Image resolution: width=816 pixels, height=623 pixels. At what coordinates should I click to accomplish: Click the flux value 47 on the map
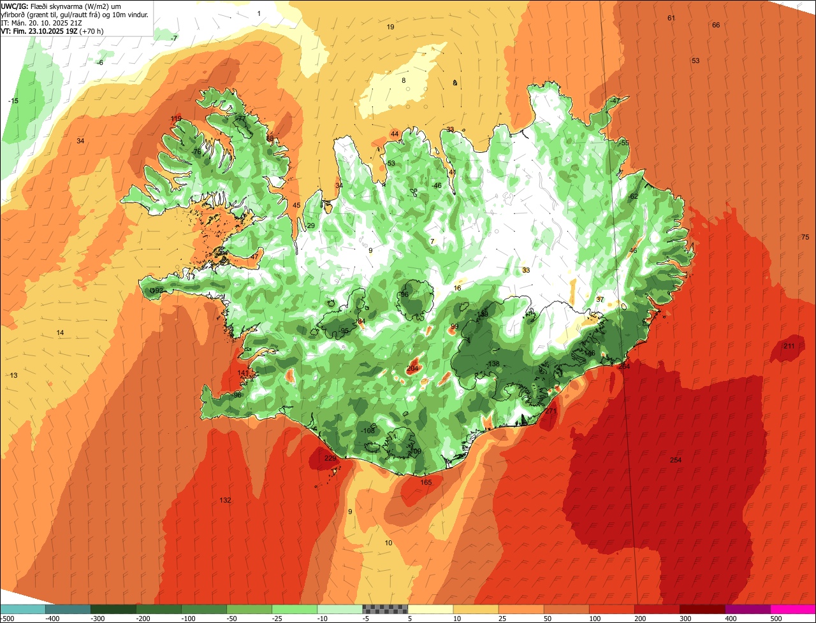(254, 257)
